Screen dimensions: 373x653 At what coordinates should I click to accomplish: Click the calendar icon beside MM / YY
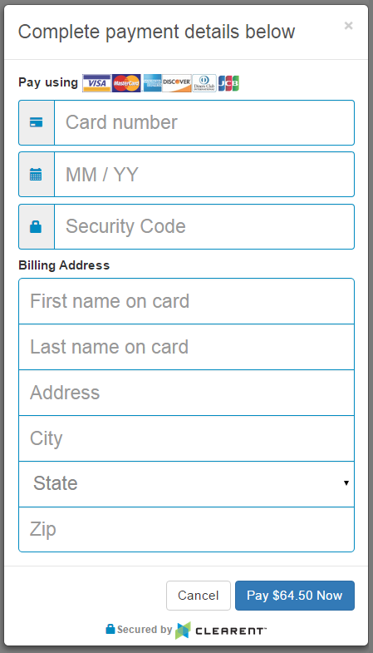tap(37, 174)
